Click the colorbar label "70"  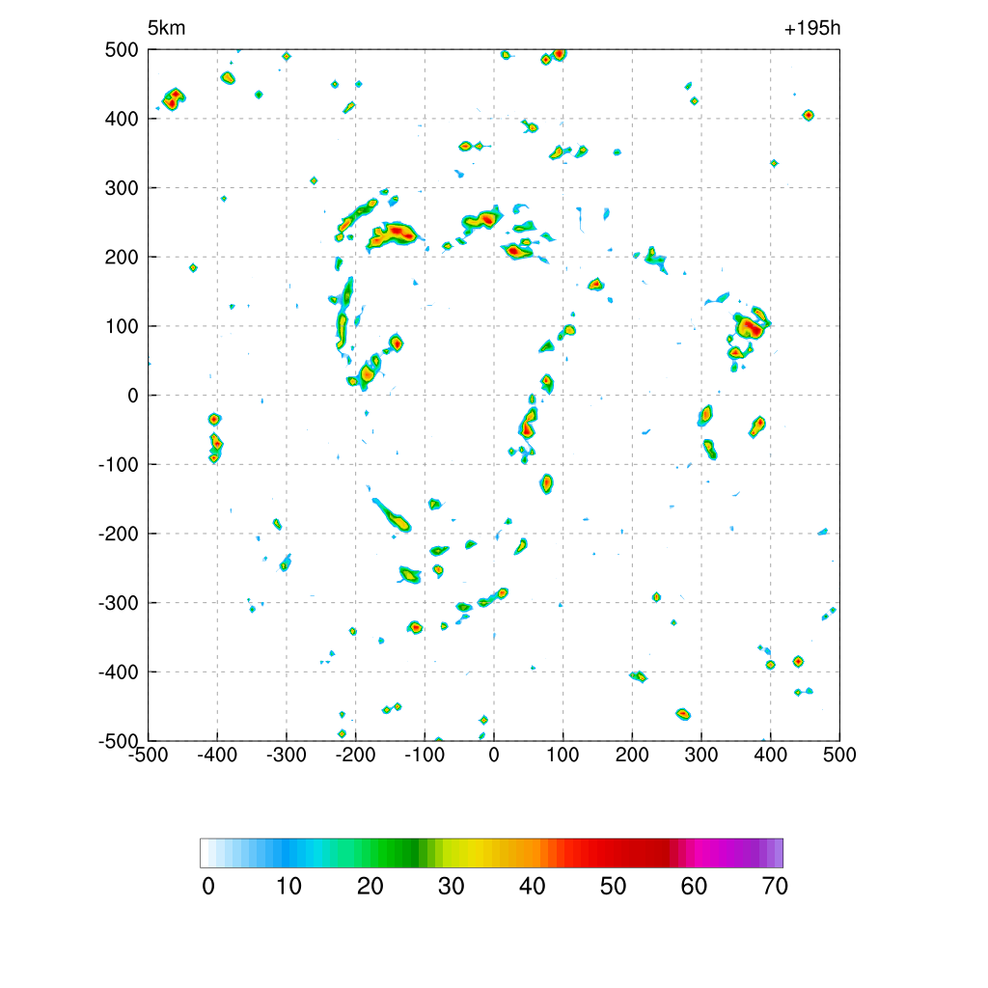click(x=775, y=887)
